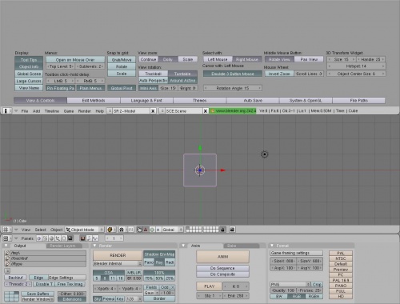Adjust the Rotation Angle: 15 field
400x304 pixels.
[233, 88]
